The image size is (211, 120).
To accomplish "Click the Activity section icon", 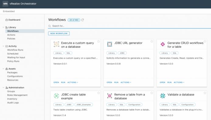I will pyautogui.click(x=6, y=46).
